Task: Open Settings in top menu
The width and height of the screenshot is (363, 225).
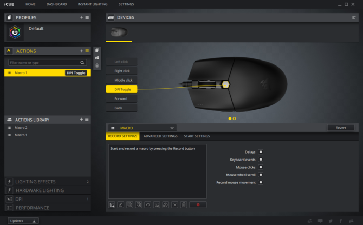Action: (x=126, y=4)
